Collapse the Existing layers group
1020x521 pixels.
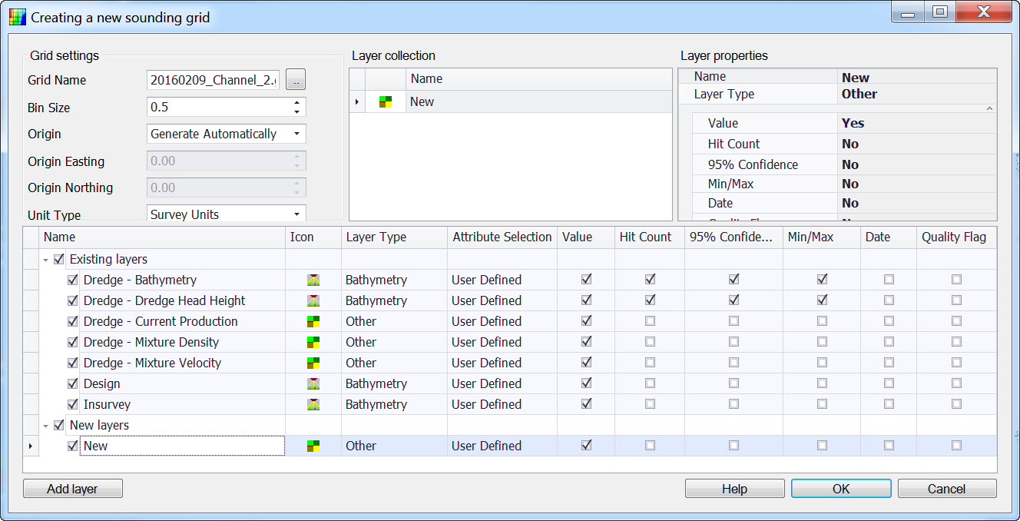coord(46,260)
